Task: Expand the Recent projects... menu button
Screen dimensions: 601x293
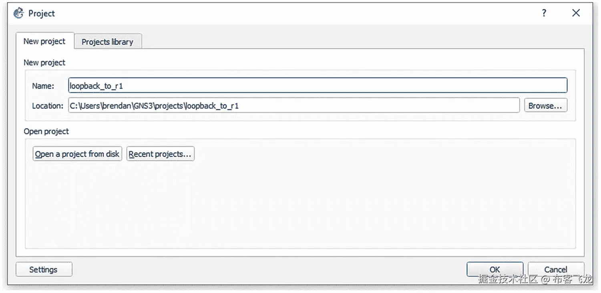Action: [x=161, y=154]
